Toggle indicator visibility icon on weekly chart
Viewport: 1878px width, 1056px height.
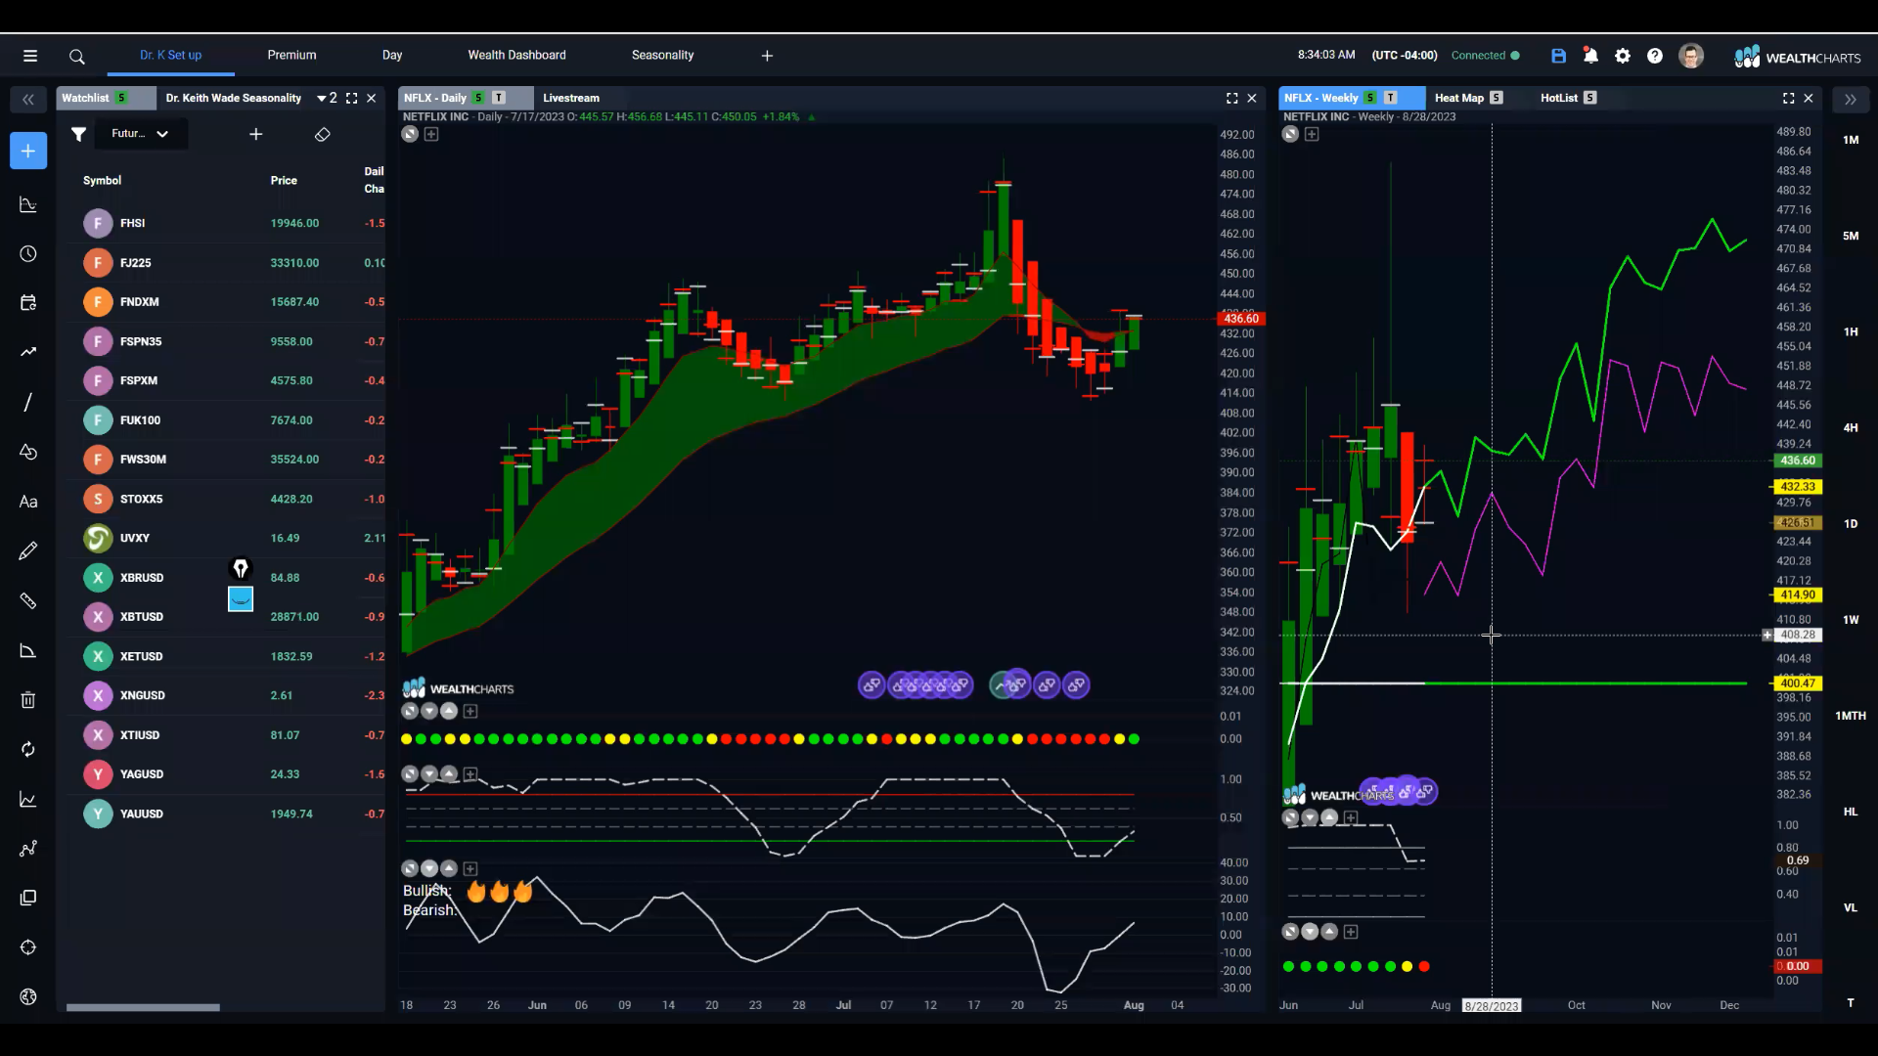tap(1290, 134)
